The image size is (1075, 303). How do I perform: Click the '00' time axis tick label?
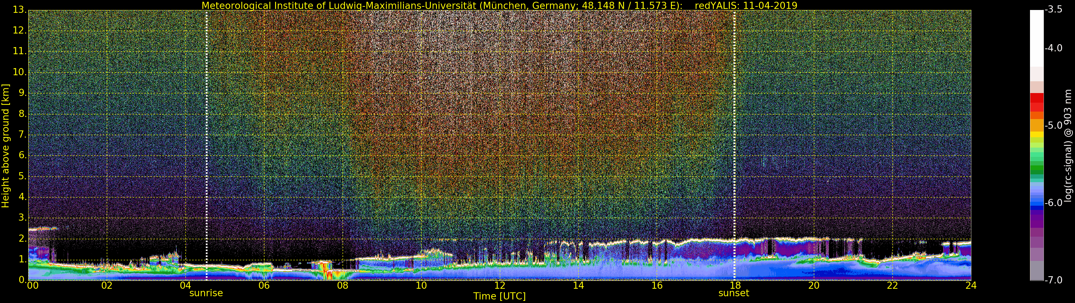point(33,286)
